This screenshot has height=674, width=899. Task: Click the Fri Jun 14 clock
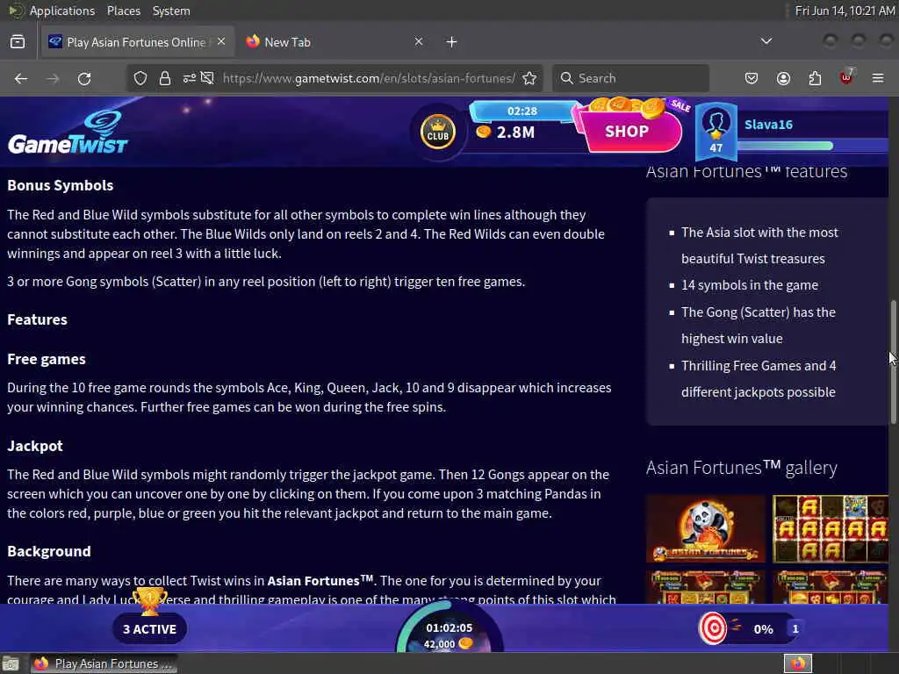[x=845, y=11]
